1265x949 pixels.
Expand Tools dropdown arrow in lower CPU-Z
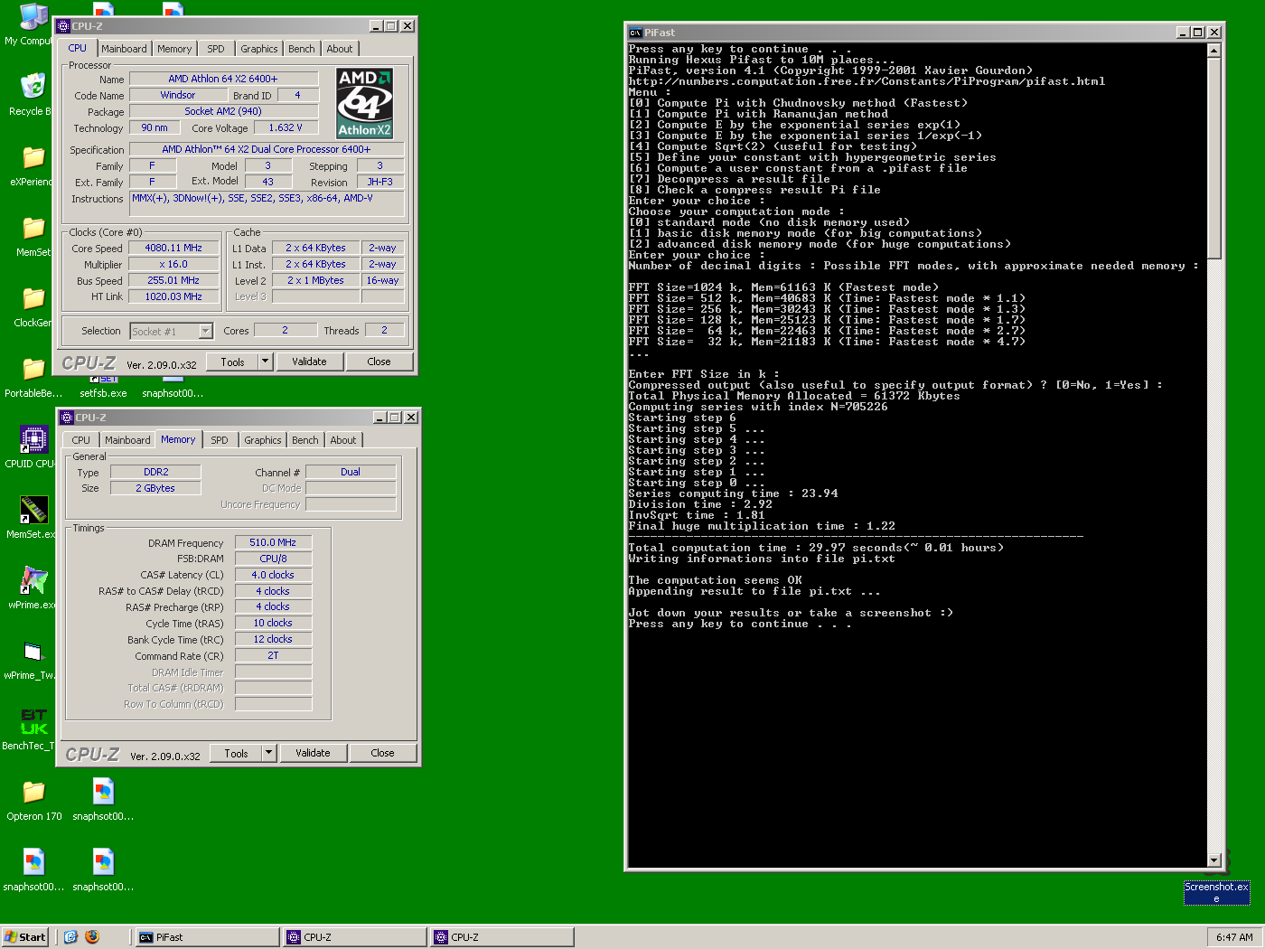click(x=269, y=753)
